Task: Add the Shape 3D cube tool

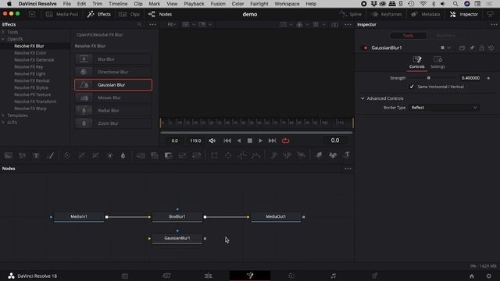Action: 333,155
